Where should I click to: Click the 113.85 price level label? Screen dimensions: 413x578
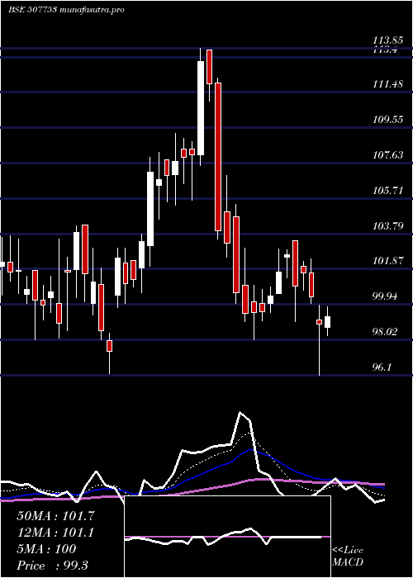[x=388, y=41]
